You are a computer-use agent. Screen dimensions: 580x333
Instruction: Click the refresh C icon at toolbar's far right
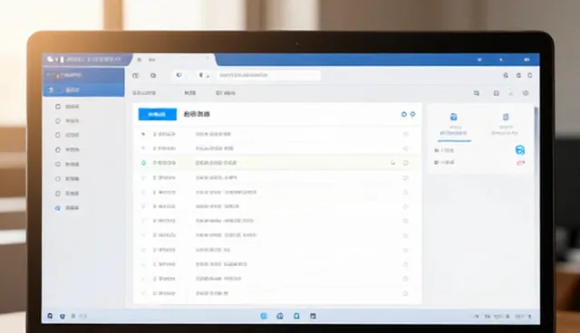click(529, 75)
